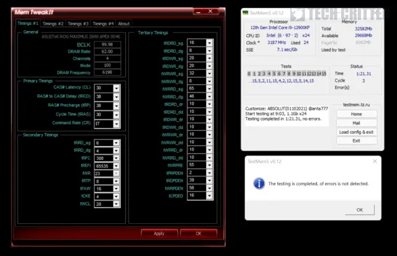Click the red OK button in Mem TweakIt
Screen dimensions: 397x256
(x=198, y=234)
